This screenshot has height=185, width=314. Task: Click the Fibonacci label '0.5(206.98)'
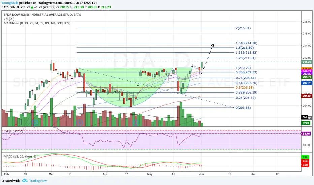(245, 87)
